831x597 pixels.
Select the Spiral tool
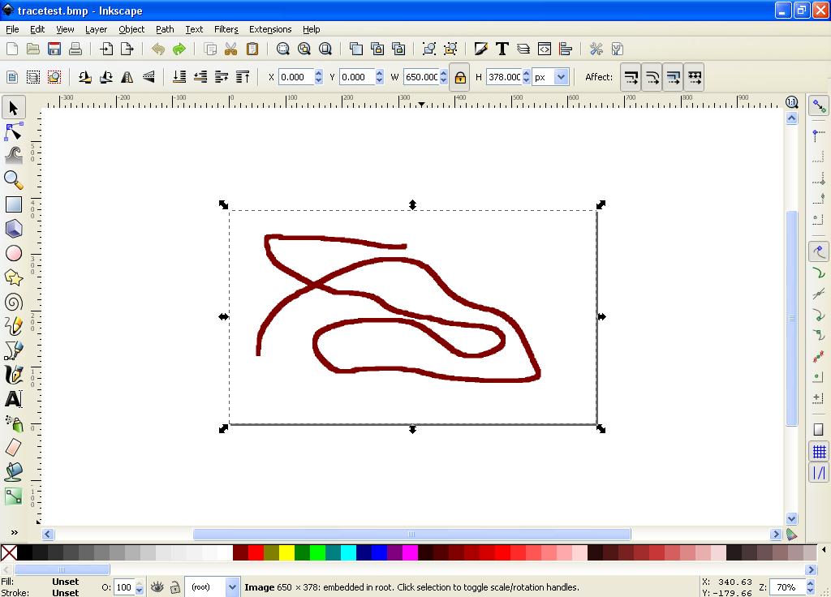click(13, 301)
